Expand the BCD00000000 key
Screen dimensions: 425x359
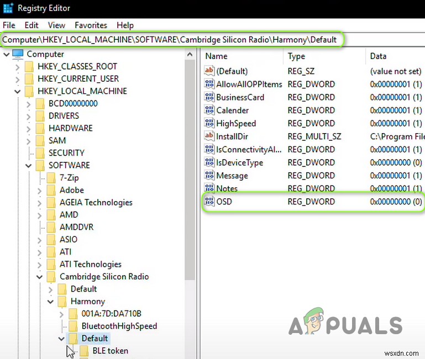pos(29,104)
